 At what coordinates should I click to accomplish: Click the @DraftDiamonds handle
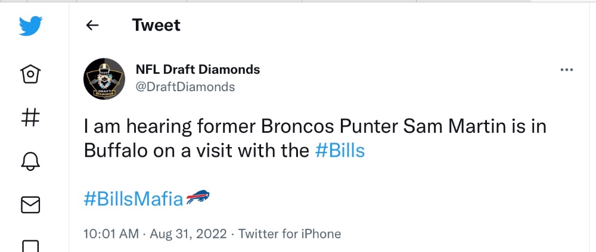pyautogui.click(x=185, y=86)
